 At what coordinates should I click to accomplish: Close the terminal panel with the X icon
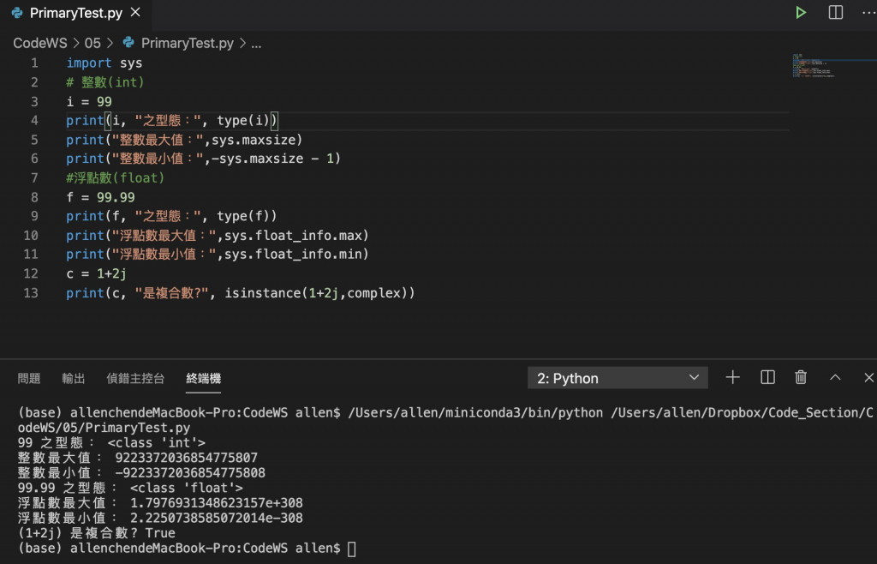pos(868,378)
